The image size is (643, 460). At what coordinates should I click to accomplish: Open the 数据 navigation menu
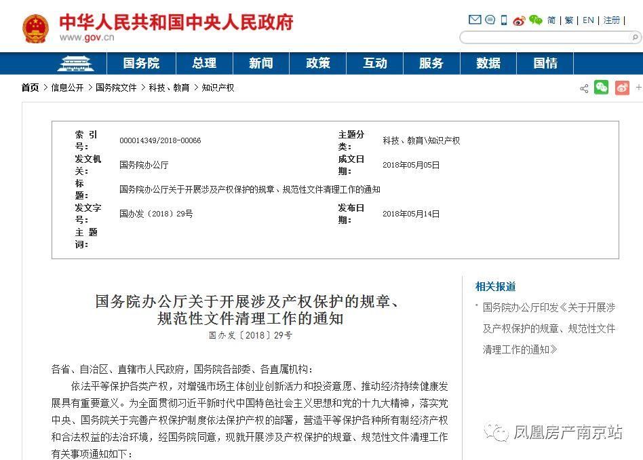click(x=488, y=62)
